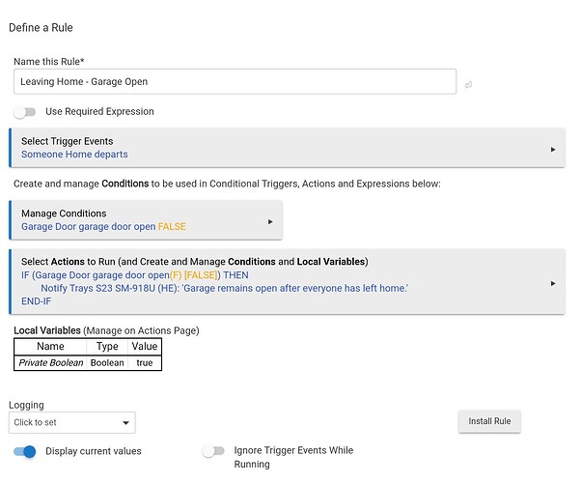
Task: Click the Notify Trays S23 action line
Action: 224,288
